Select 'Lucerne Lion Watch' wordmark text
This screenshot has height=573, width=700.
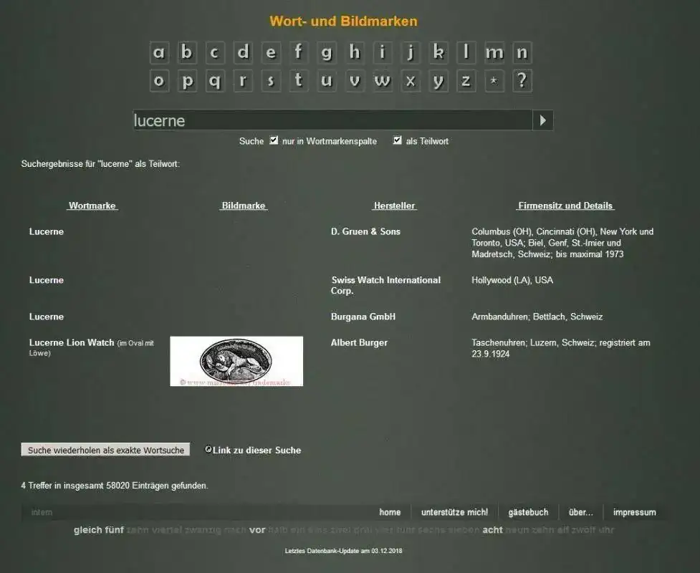pos(72,343)
